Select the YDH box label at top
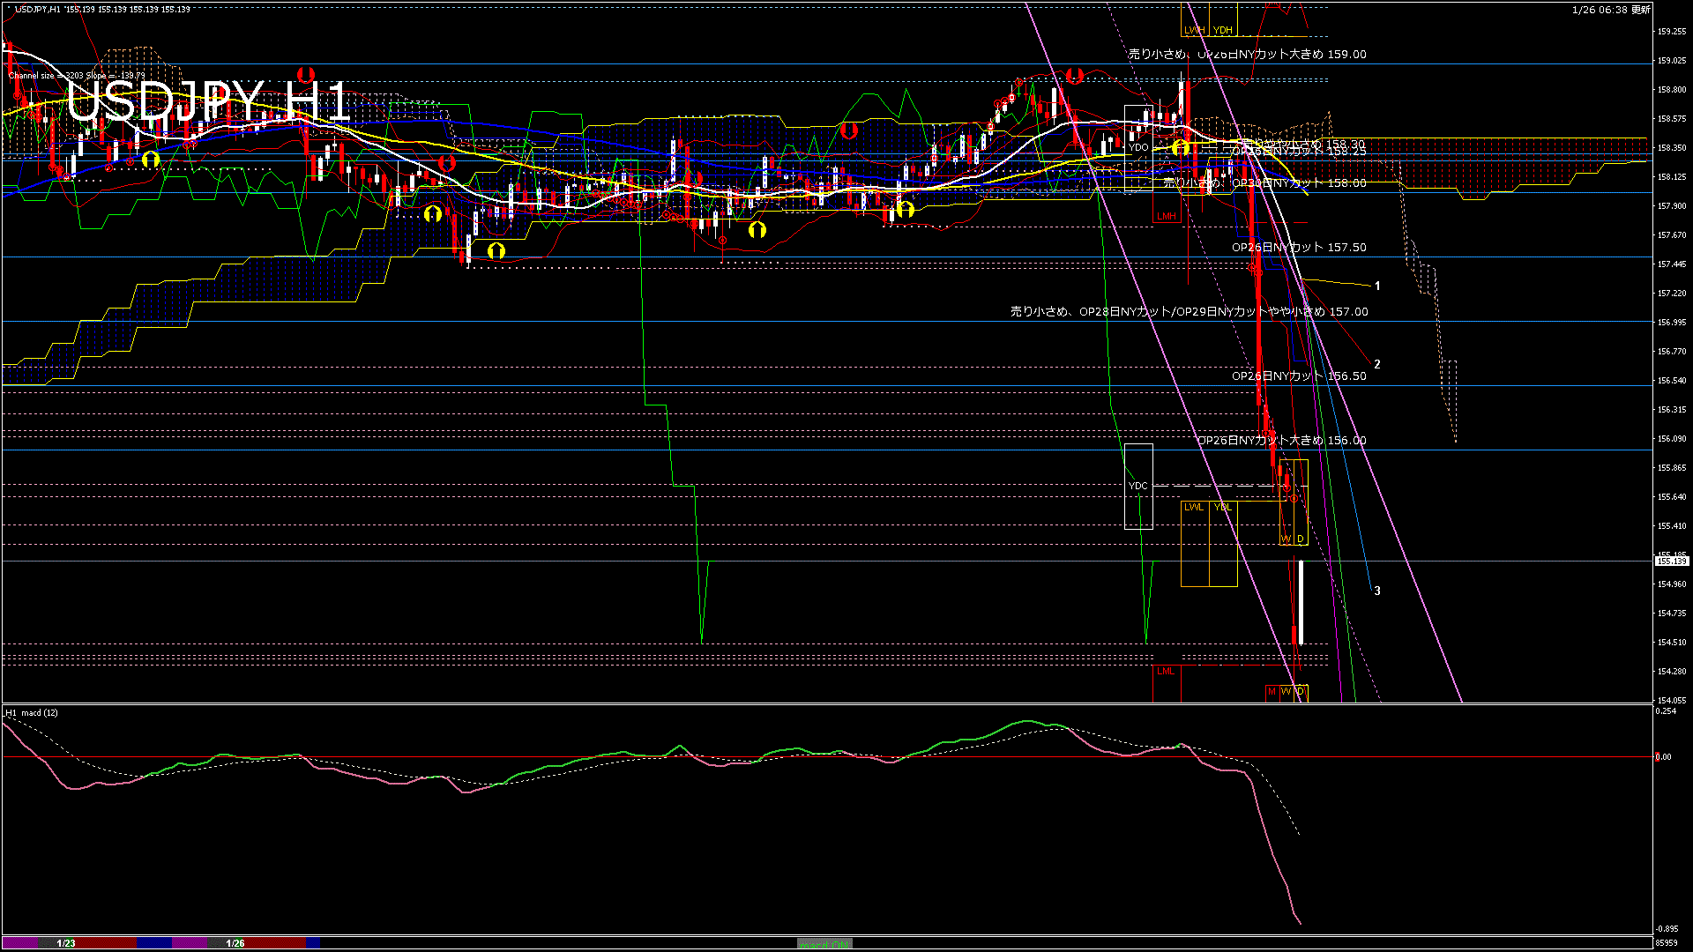 coord(1222,30)
